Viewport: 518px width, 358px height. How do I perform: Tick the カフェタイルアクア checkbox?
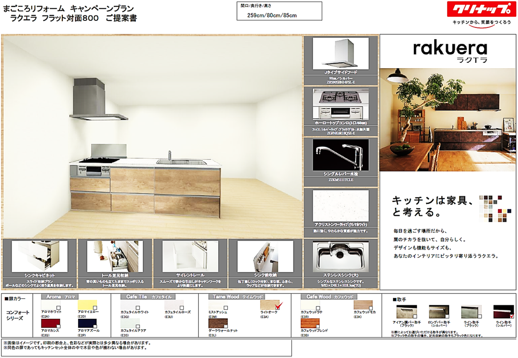pyautogui.click(x=138, y=326)
